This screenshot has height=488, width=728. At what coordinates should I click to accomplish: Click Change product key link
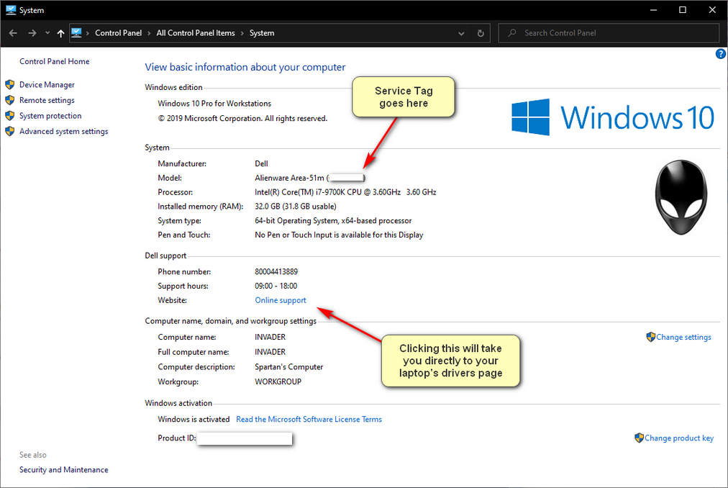(x=679, y=438)
